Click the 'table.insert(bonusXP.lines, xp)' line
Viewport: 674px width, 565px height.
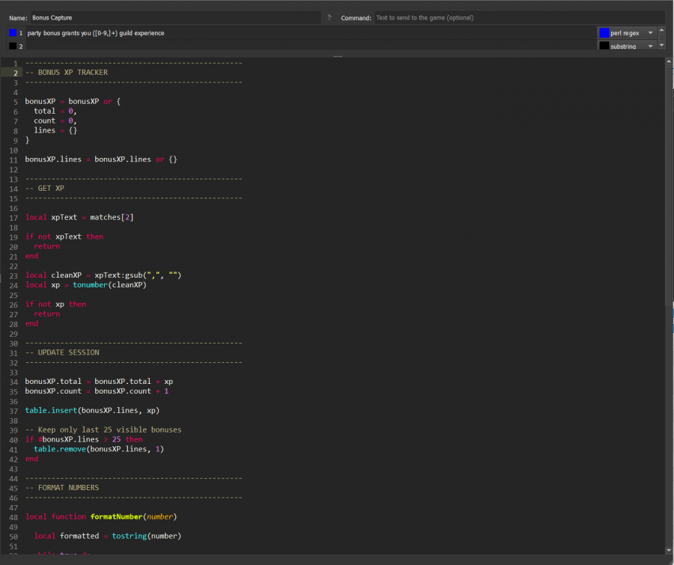click(x=92, y=410)
